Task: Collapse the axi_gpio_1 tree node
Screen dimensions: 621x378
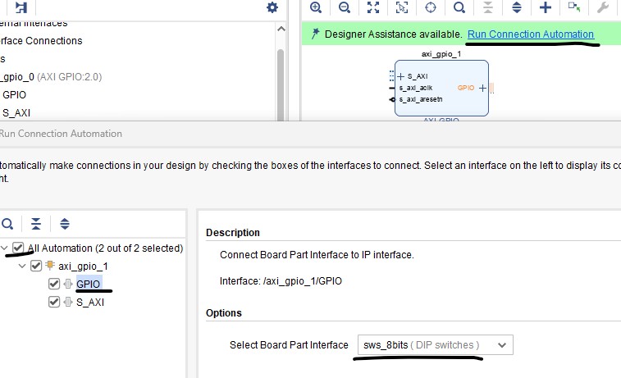Action: [x=23, y=266]
